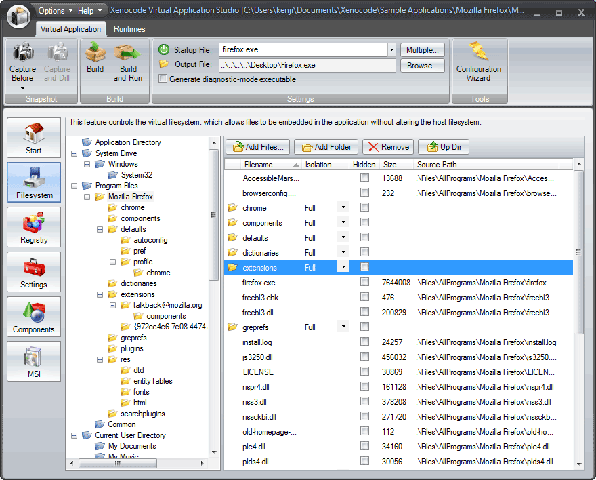Toggle Hidden checkbox for firefox.exe row
Image resolution: width=596 pixels, height=480 pixels.
364,281
